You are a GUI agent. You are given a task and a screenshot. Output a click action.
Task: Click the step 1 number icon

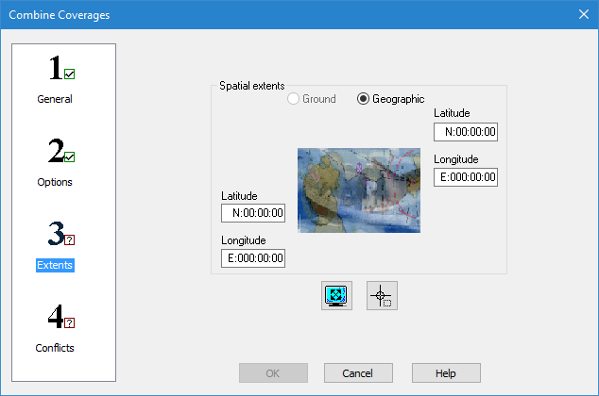click(x=60, y=70)
